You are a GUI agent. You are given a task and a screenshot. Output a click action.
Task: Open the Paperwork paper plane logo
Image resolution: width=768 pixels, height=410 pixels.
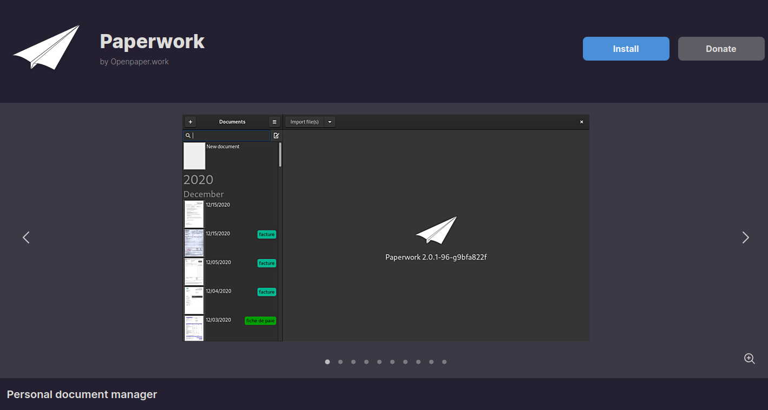tap(47, 47)
